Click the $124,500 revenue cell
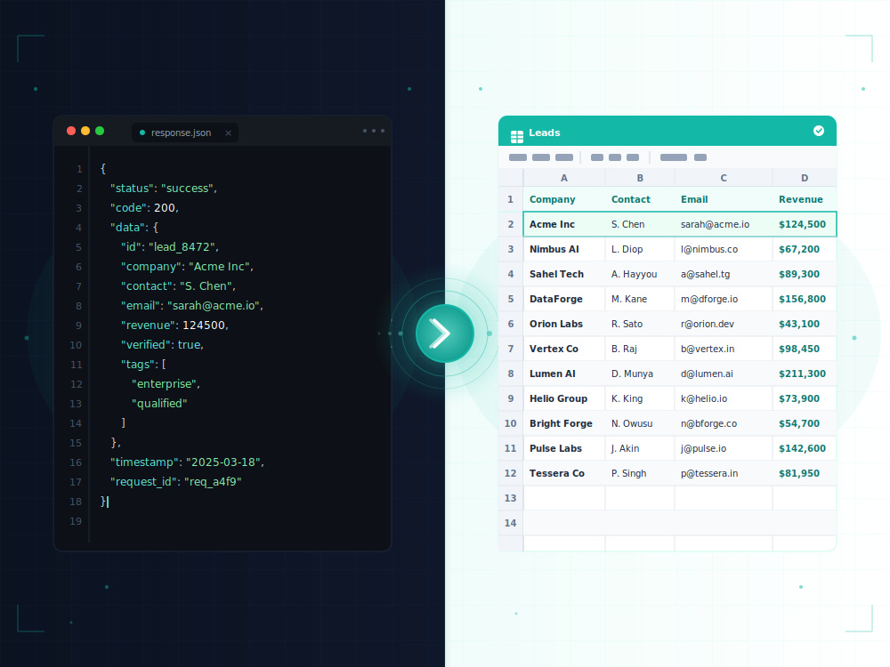The image size is (890, 667). point(805,224)
